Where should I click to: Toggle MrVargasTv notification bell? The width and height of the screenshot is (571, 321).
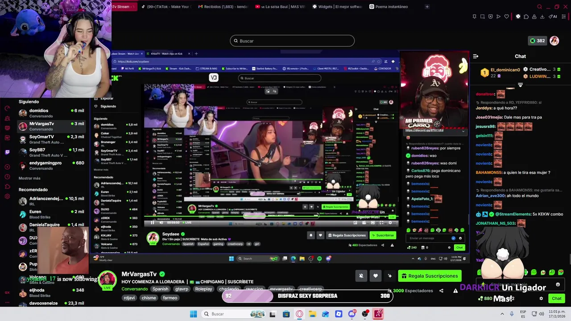(x=361, y=276)
